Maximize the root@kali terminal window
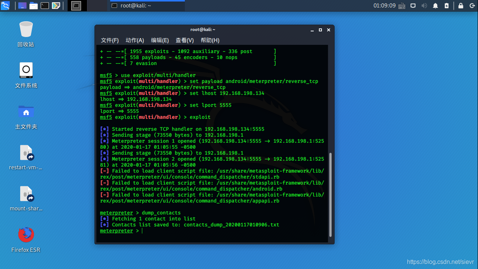Image resolution: width=478 pixels, height=269 pixels. click(x=320, y=30)
